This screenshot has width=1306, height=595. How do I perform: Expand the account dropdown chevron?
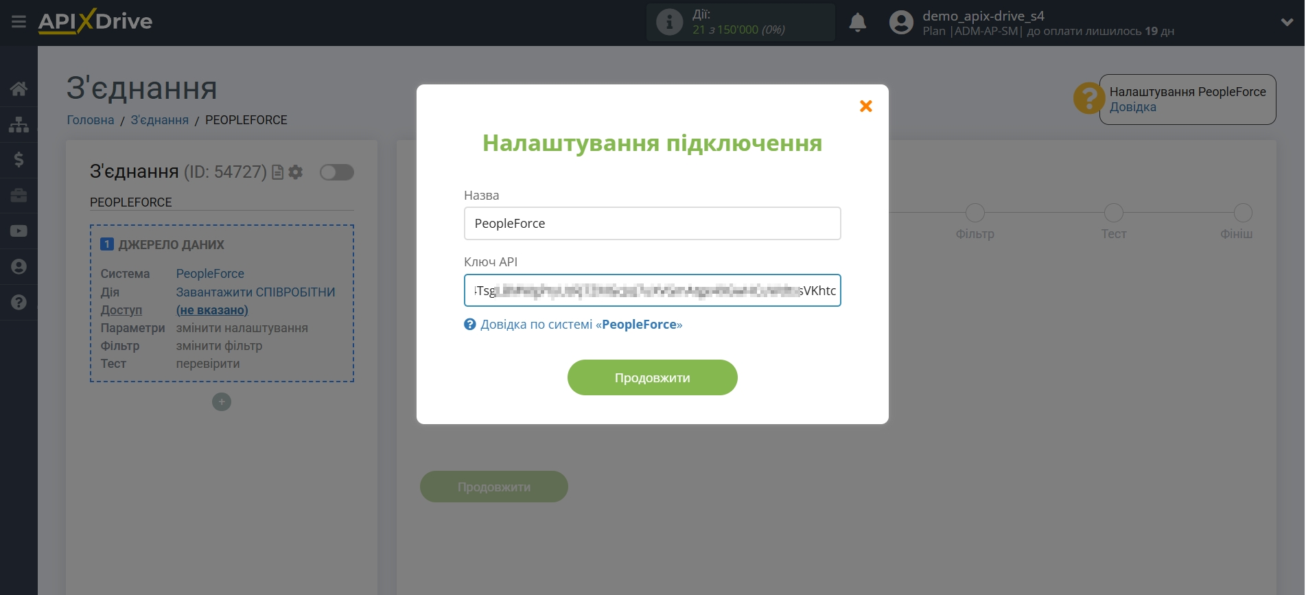(1287, 23)
